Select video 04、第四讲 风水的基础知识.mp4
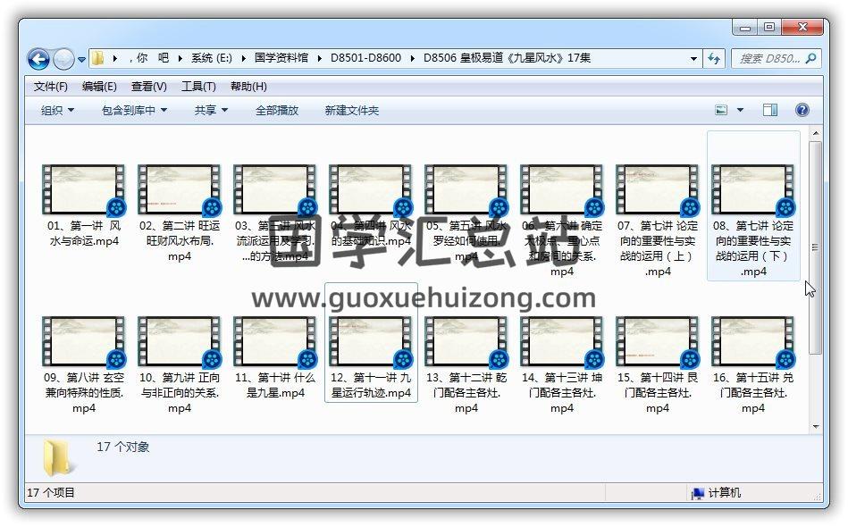The width and height of the screenshot is (848, 527). [x=371, y=206]
